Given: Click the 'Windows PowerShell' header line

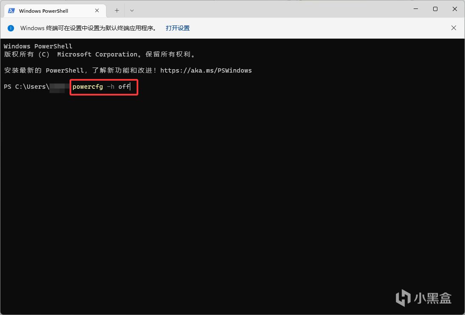Looking at the screenshot, I should tap(38, 46).
